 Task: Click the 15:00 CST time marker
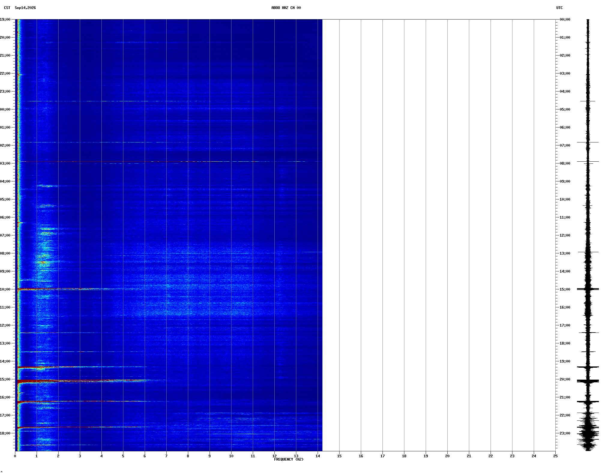[5, 379]
